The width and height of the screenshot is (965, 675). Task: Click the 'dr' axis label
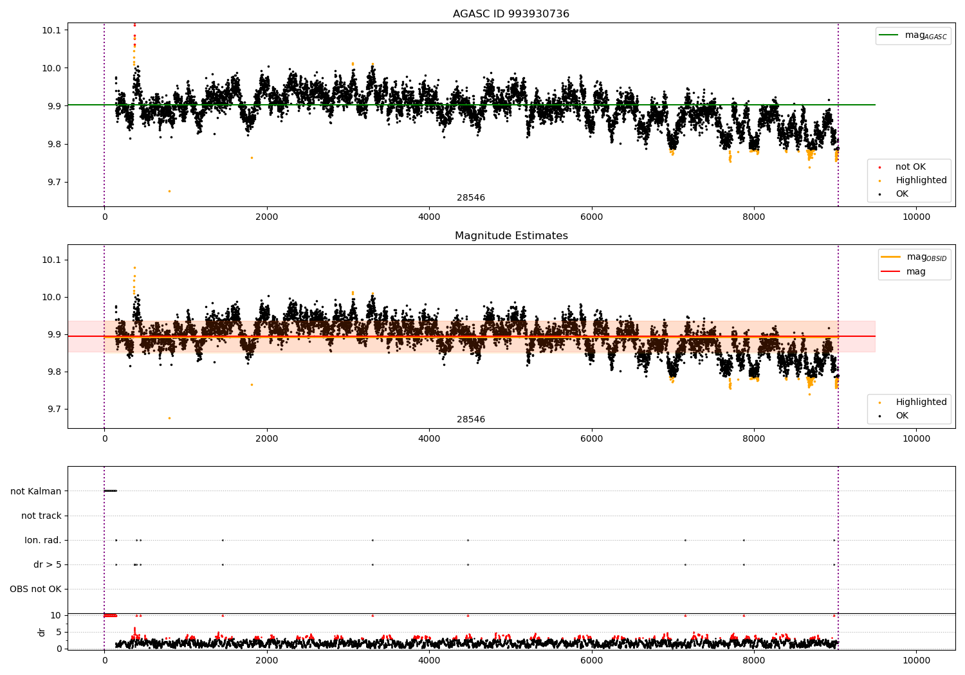42,632
